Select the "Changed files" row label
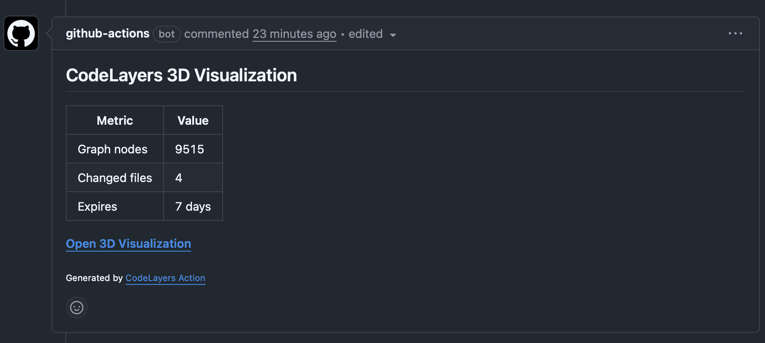The width and height of the screenshot is (765, 343). point(114,177)
